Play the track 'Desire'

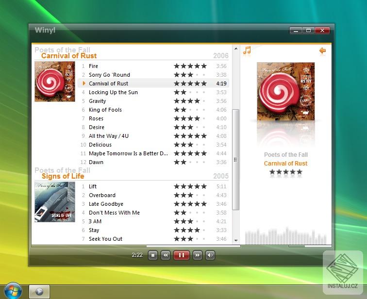(x=153, y=127)
